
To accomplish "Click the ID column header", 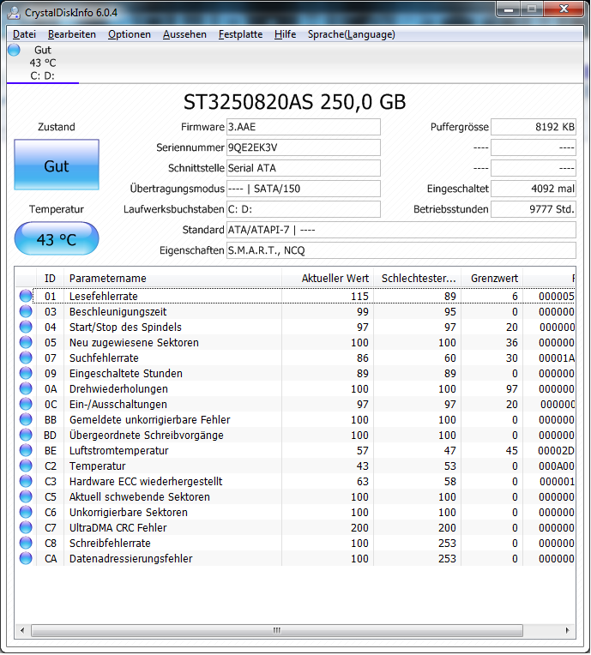I will coord(50,279).
